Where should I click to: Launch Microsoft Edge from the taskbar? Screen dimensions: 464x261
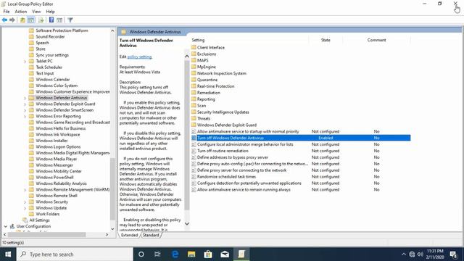point(175,254)
